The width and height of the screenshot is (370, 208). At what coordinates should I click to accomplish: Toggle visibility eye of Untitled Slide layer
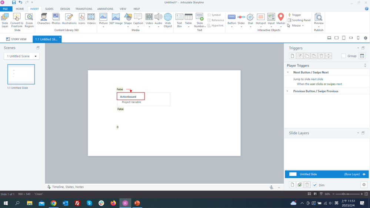pos(364,174)
